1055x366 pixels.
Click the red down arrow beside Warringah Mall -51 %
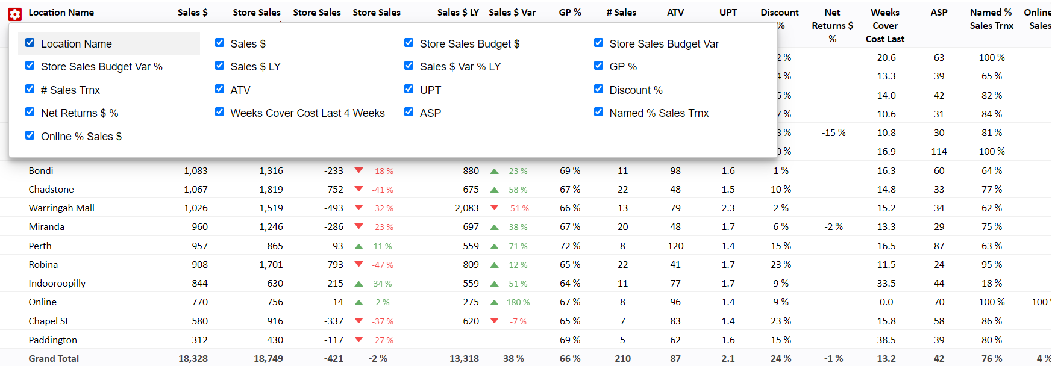[495, 208]
